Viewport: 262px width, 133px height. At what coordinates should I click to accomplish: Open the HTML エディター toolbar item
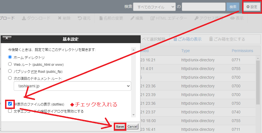[x=153, y=18]
